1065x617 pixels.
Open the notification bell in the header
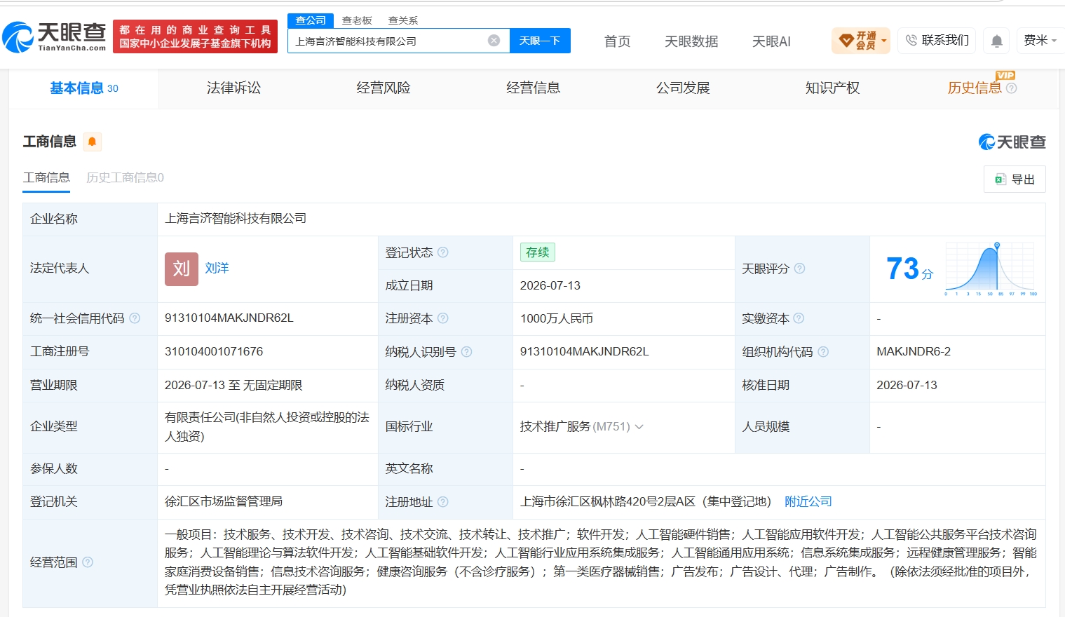tap(996, 41)
